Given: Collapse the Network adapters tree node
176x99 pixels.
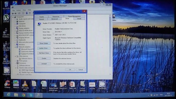Looking at the screenshot, I should [15, 47].
